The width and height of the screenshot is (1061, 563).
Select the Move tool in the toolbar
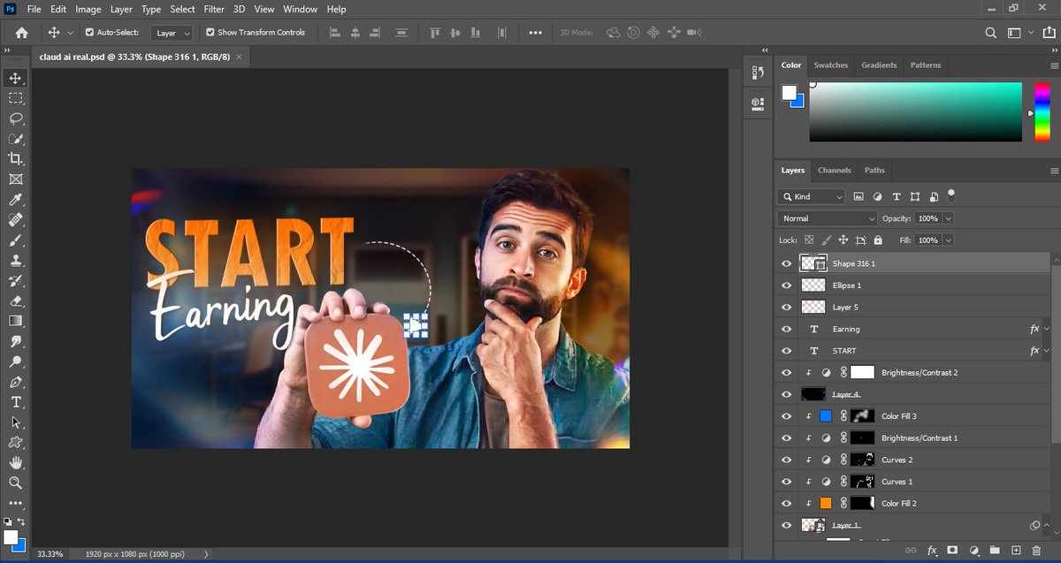coord(15,79)
